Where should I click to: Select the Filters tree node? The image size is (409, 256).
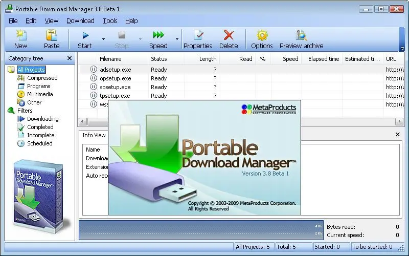click(x=25, y=111)
